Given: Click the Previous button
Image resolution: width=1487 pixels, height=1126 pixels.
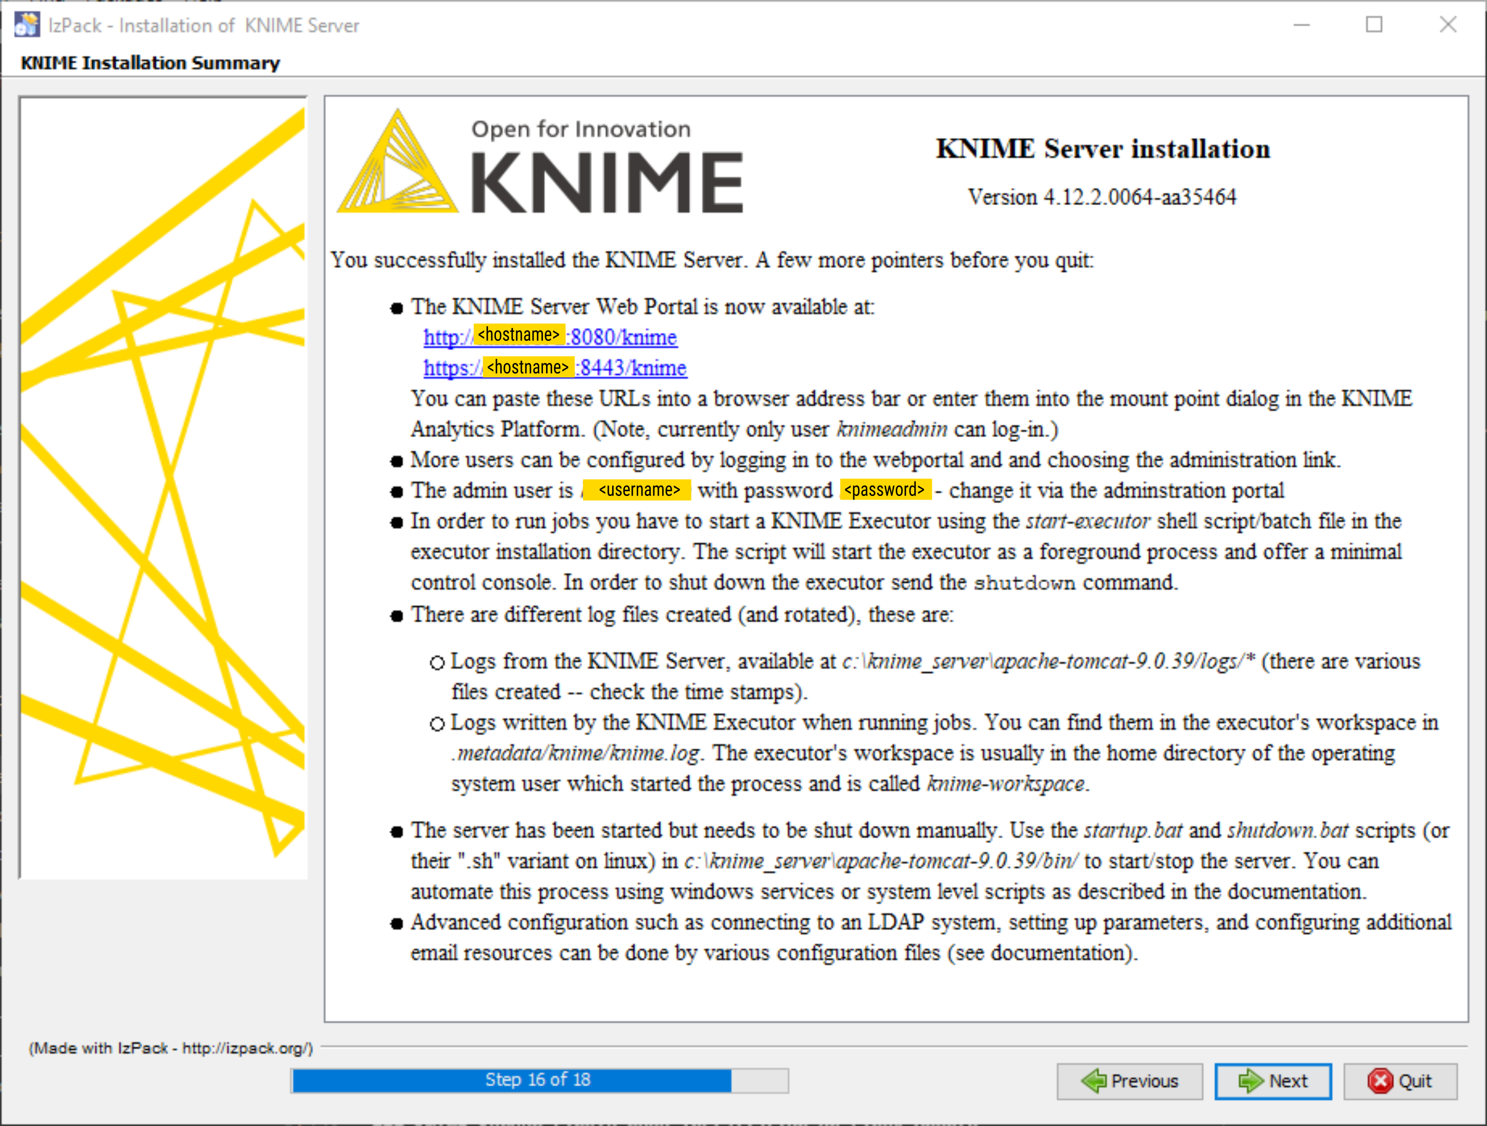Looking at the screenshot, I should click(1129, 1081).
